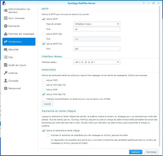
Task: Check Activer POP3 SSL/TLS
Action: [43, 85]
